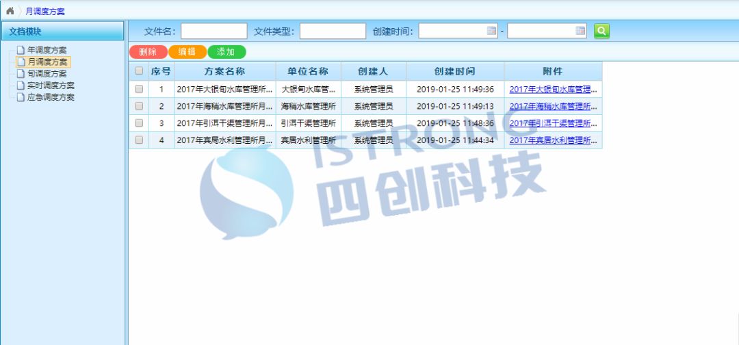
Task: Click the red 删除 button
Action: click(x=148, y=52)
